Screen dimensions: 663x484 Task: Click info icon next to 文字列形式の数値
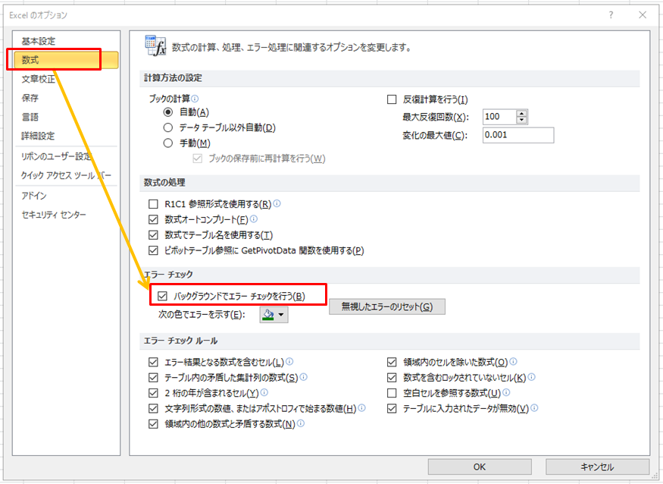click(x=362, y=408)
